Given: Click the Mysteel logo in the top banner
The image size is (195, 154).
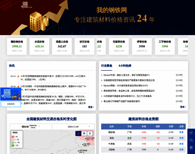Looking at the screenshot, I should click(26, 5).
